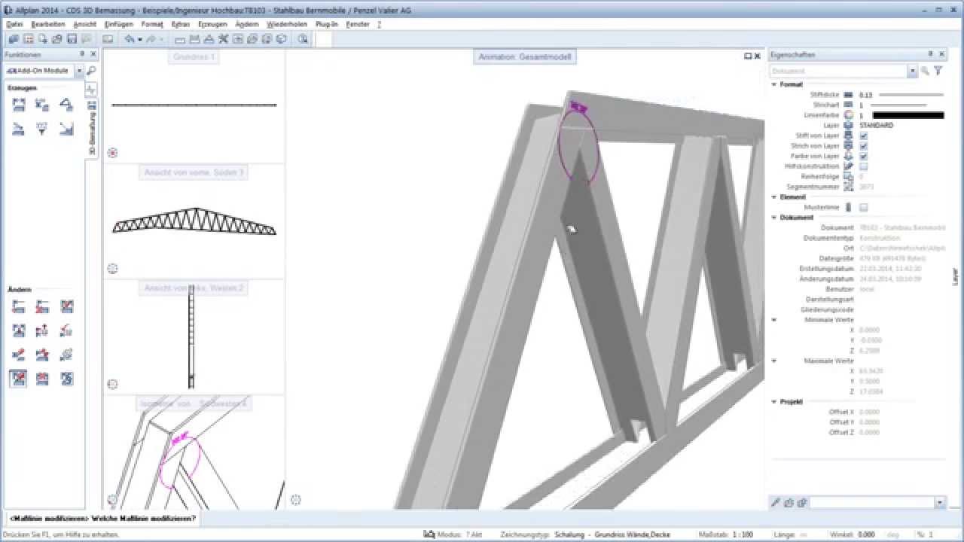The width and height of the screenshot is (964, 542).
Task: Click the highlighted Maßlinie modifizieren tool icon
Action: pos(19,378)
